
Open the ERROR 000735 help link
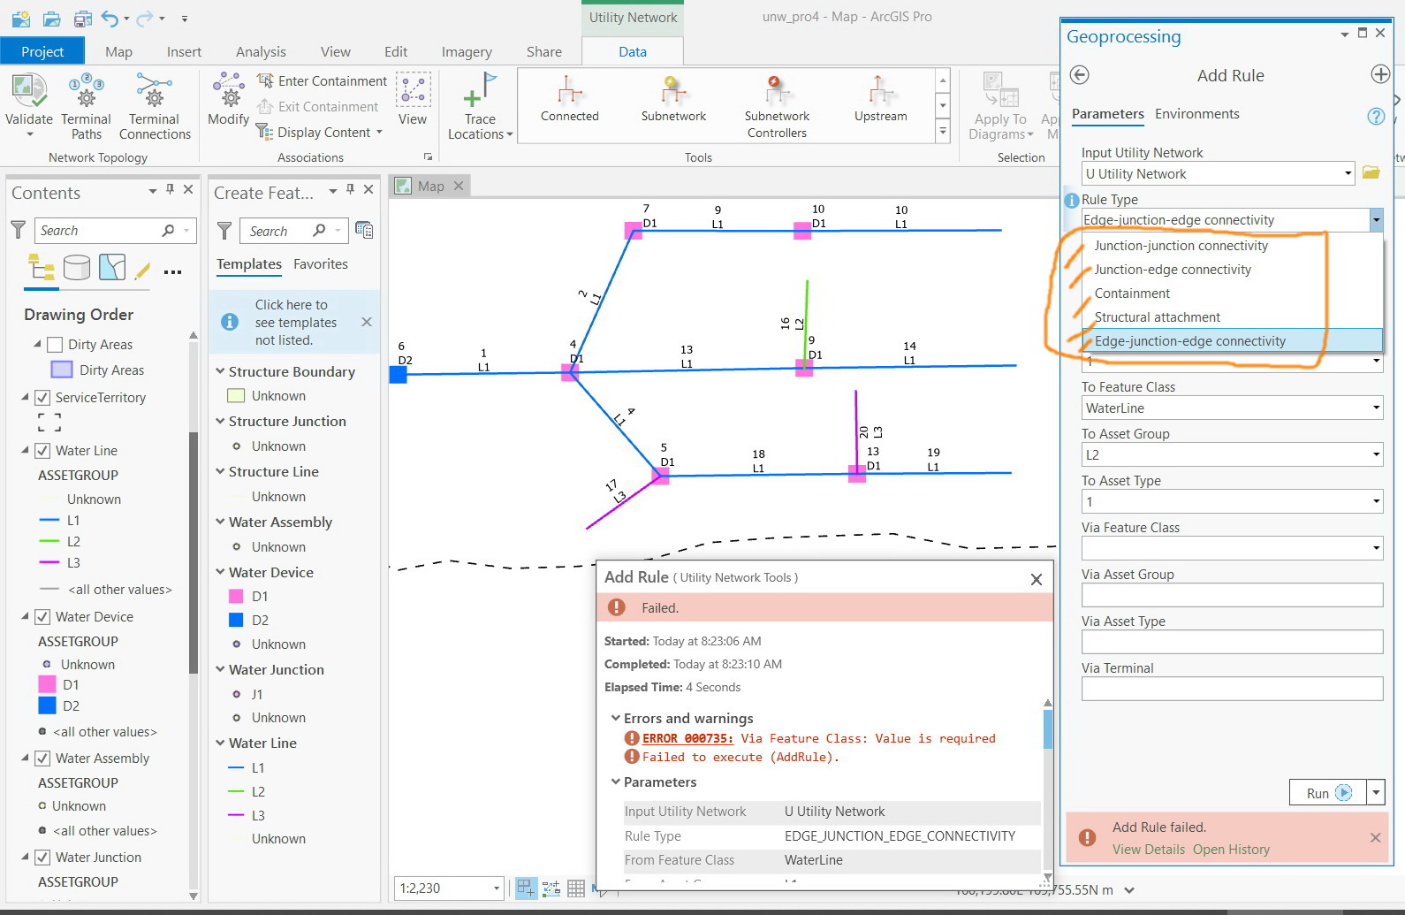point(687,738)
